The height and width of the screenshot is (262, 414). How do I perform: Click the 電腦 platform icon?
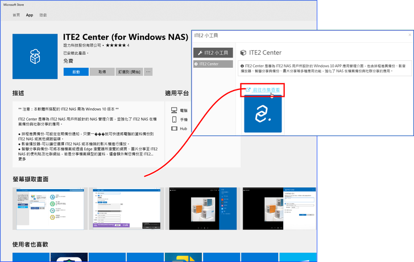click(x=174, y=110)
